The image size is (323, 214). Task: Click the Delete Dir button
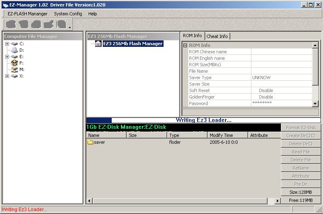pyautogui.click(x=301, y=144)
